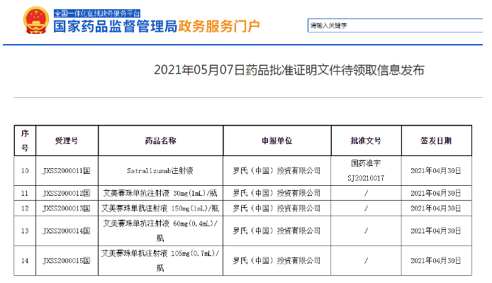This screenshot has width=492, height=283.
Task: Select the 药品名称 column header
Action: [x=161, y=140]
